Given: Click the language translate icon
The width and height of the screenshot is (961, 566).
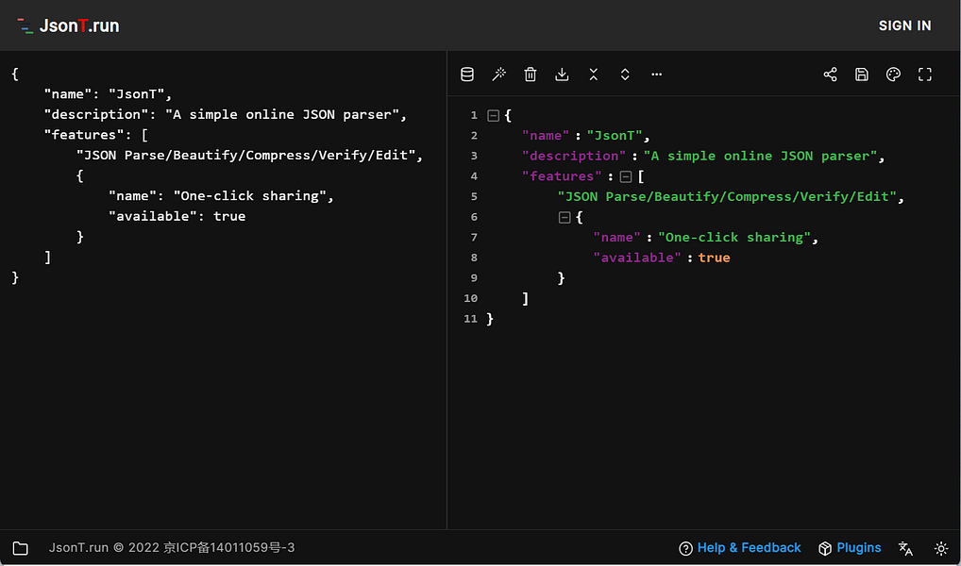Looking at the screenshot, I should (x=905, y=548).
